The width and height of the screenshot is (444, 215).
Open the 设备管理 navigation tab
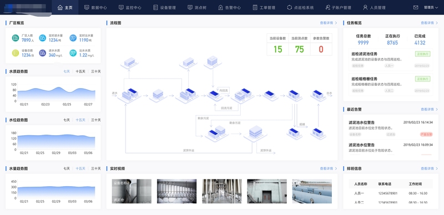(x=164, y=8)
